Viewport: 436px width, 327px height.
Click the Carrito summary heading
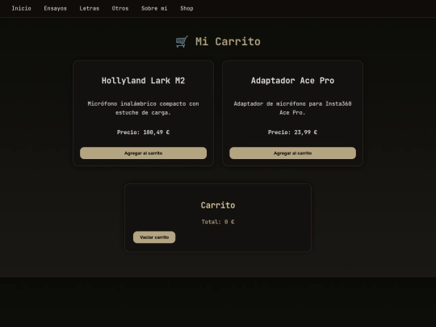218,205
